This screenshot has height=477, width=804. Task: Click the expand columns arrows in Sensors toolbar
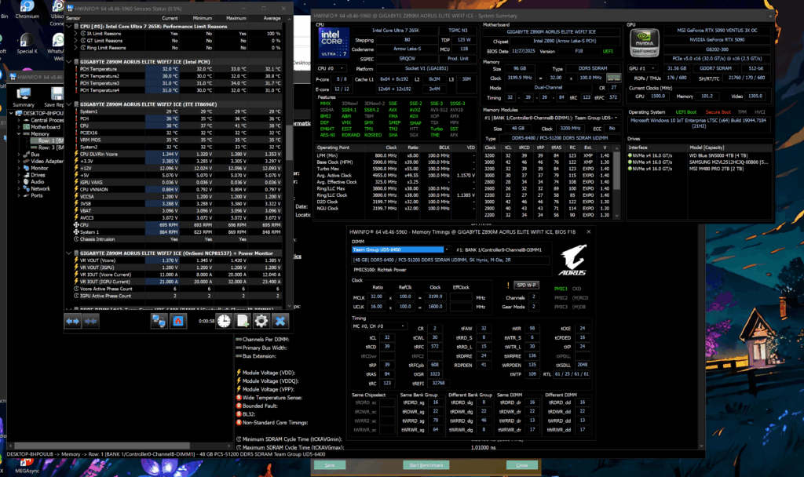tap(72, 321)
